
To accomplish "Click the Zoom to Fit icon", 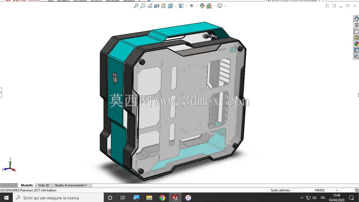I will (136, 6).
